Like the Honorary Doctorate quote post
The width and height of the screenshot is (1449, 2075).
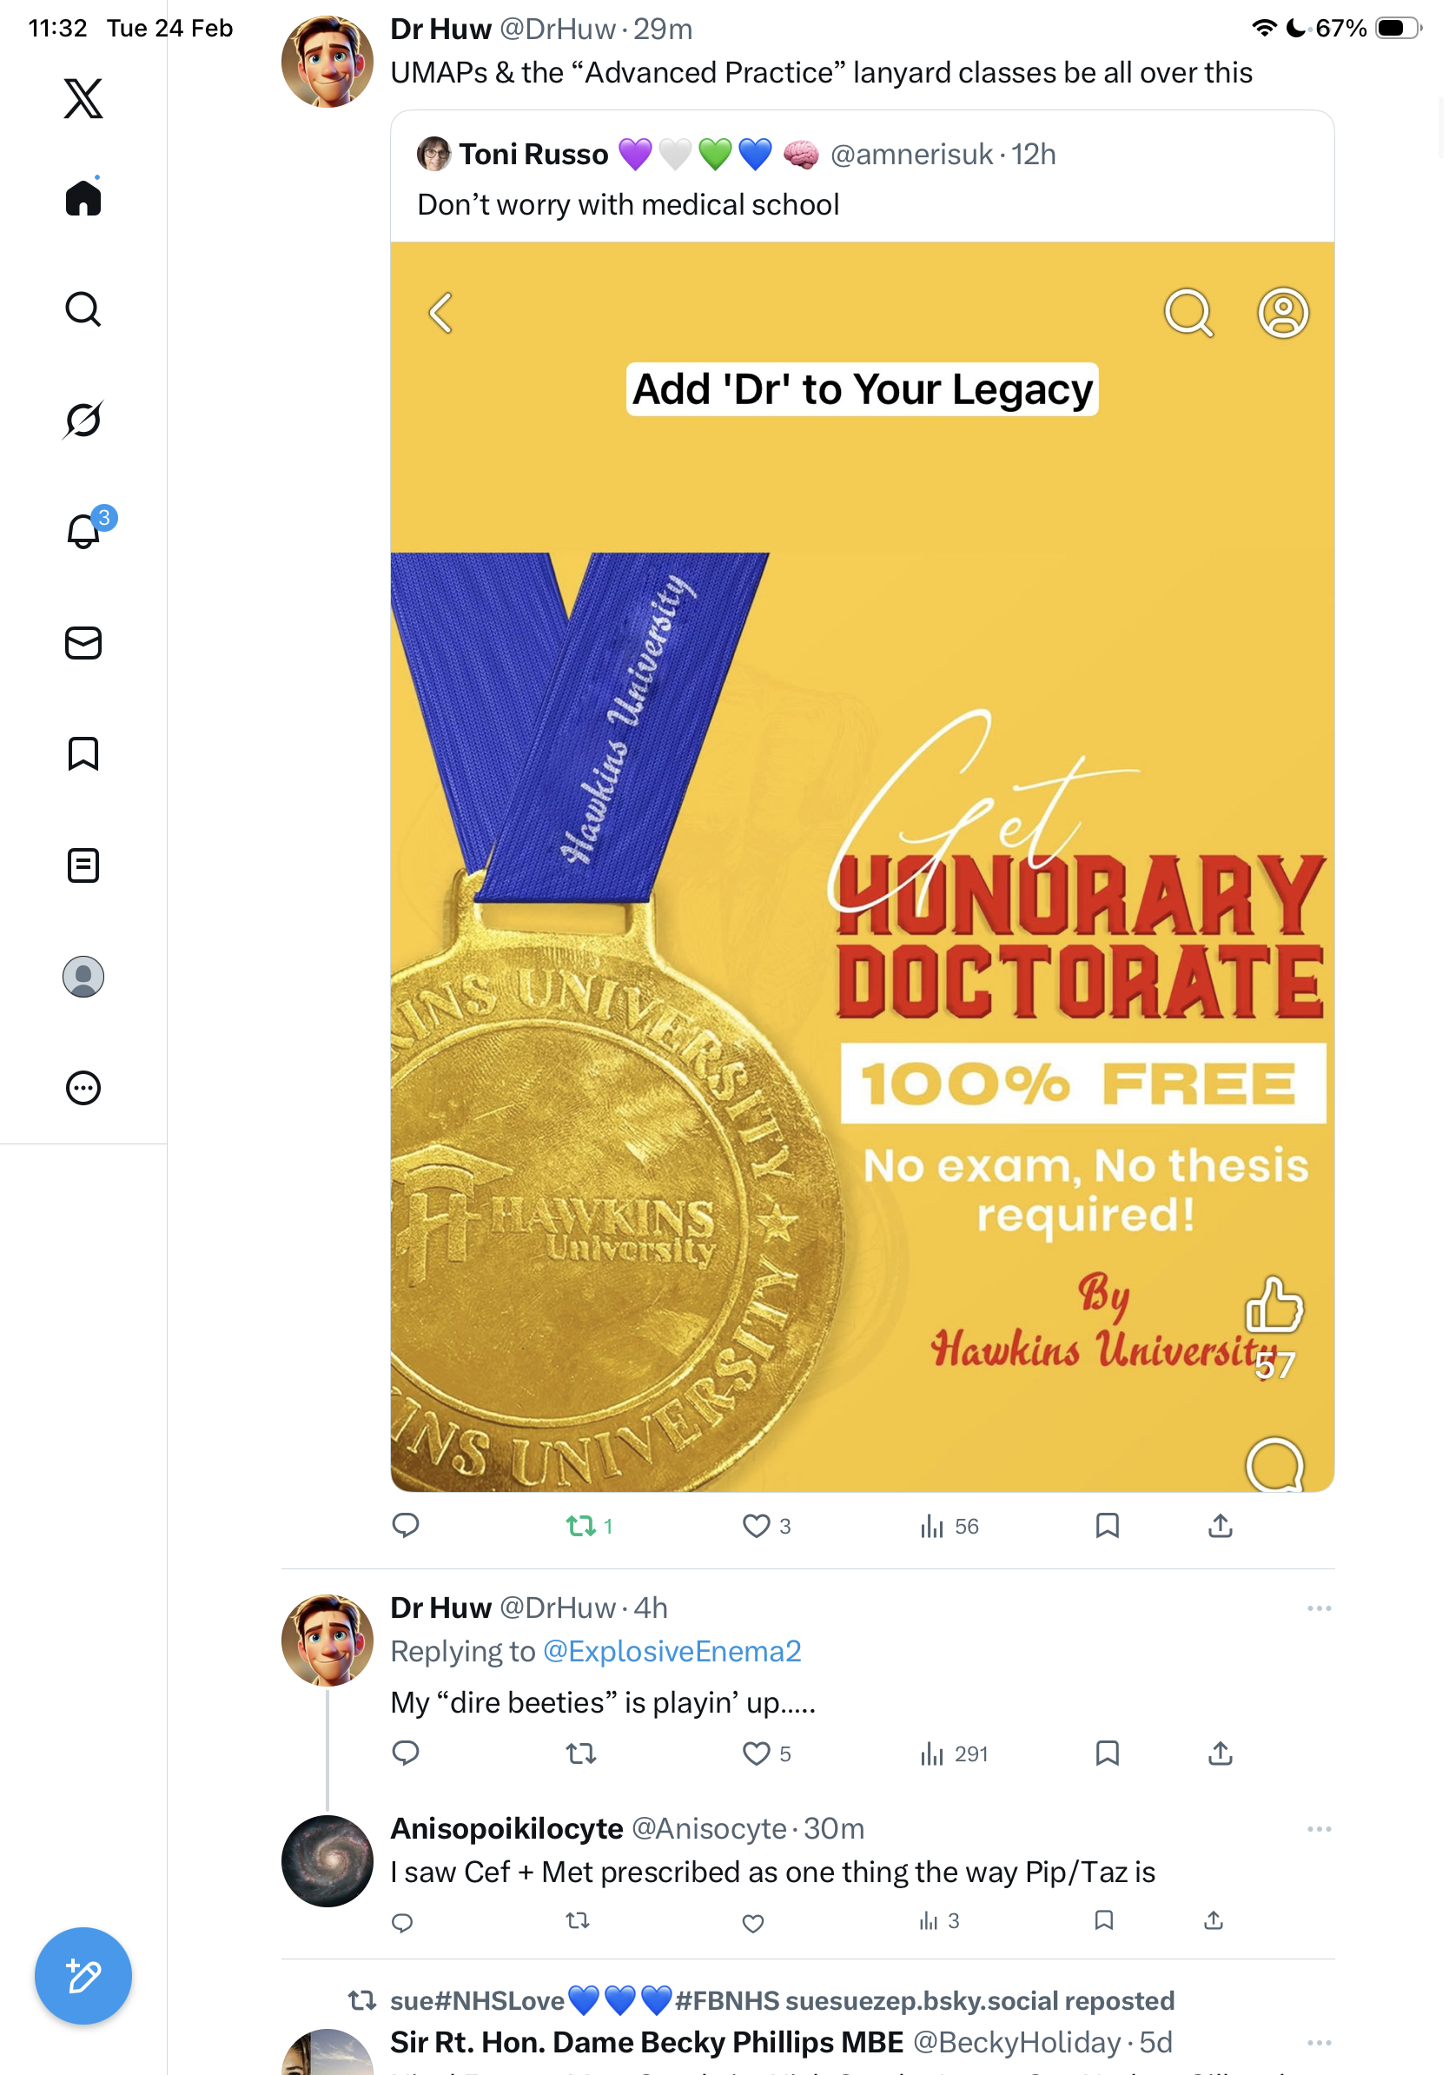click(755, 1527)
